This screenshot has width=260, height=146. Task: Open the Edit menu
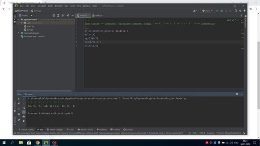27,6
